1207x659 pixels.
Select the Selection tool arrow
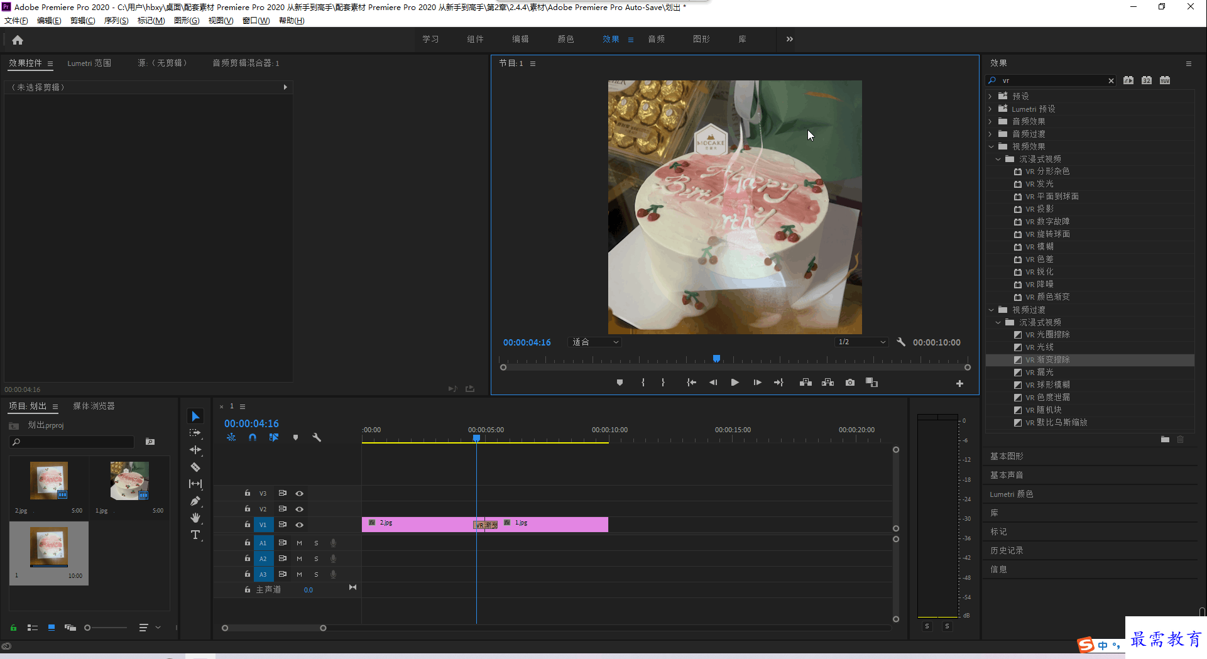tap(195, 417)
